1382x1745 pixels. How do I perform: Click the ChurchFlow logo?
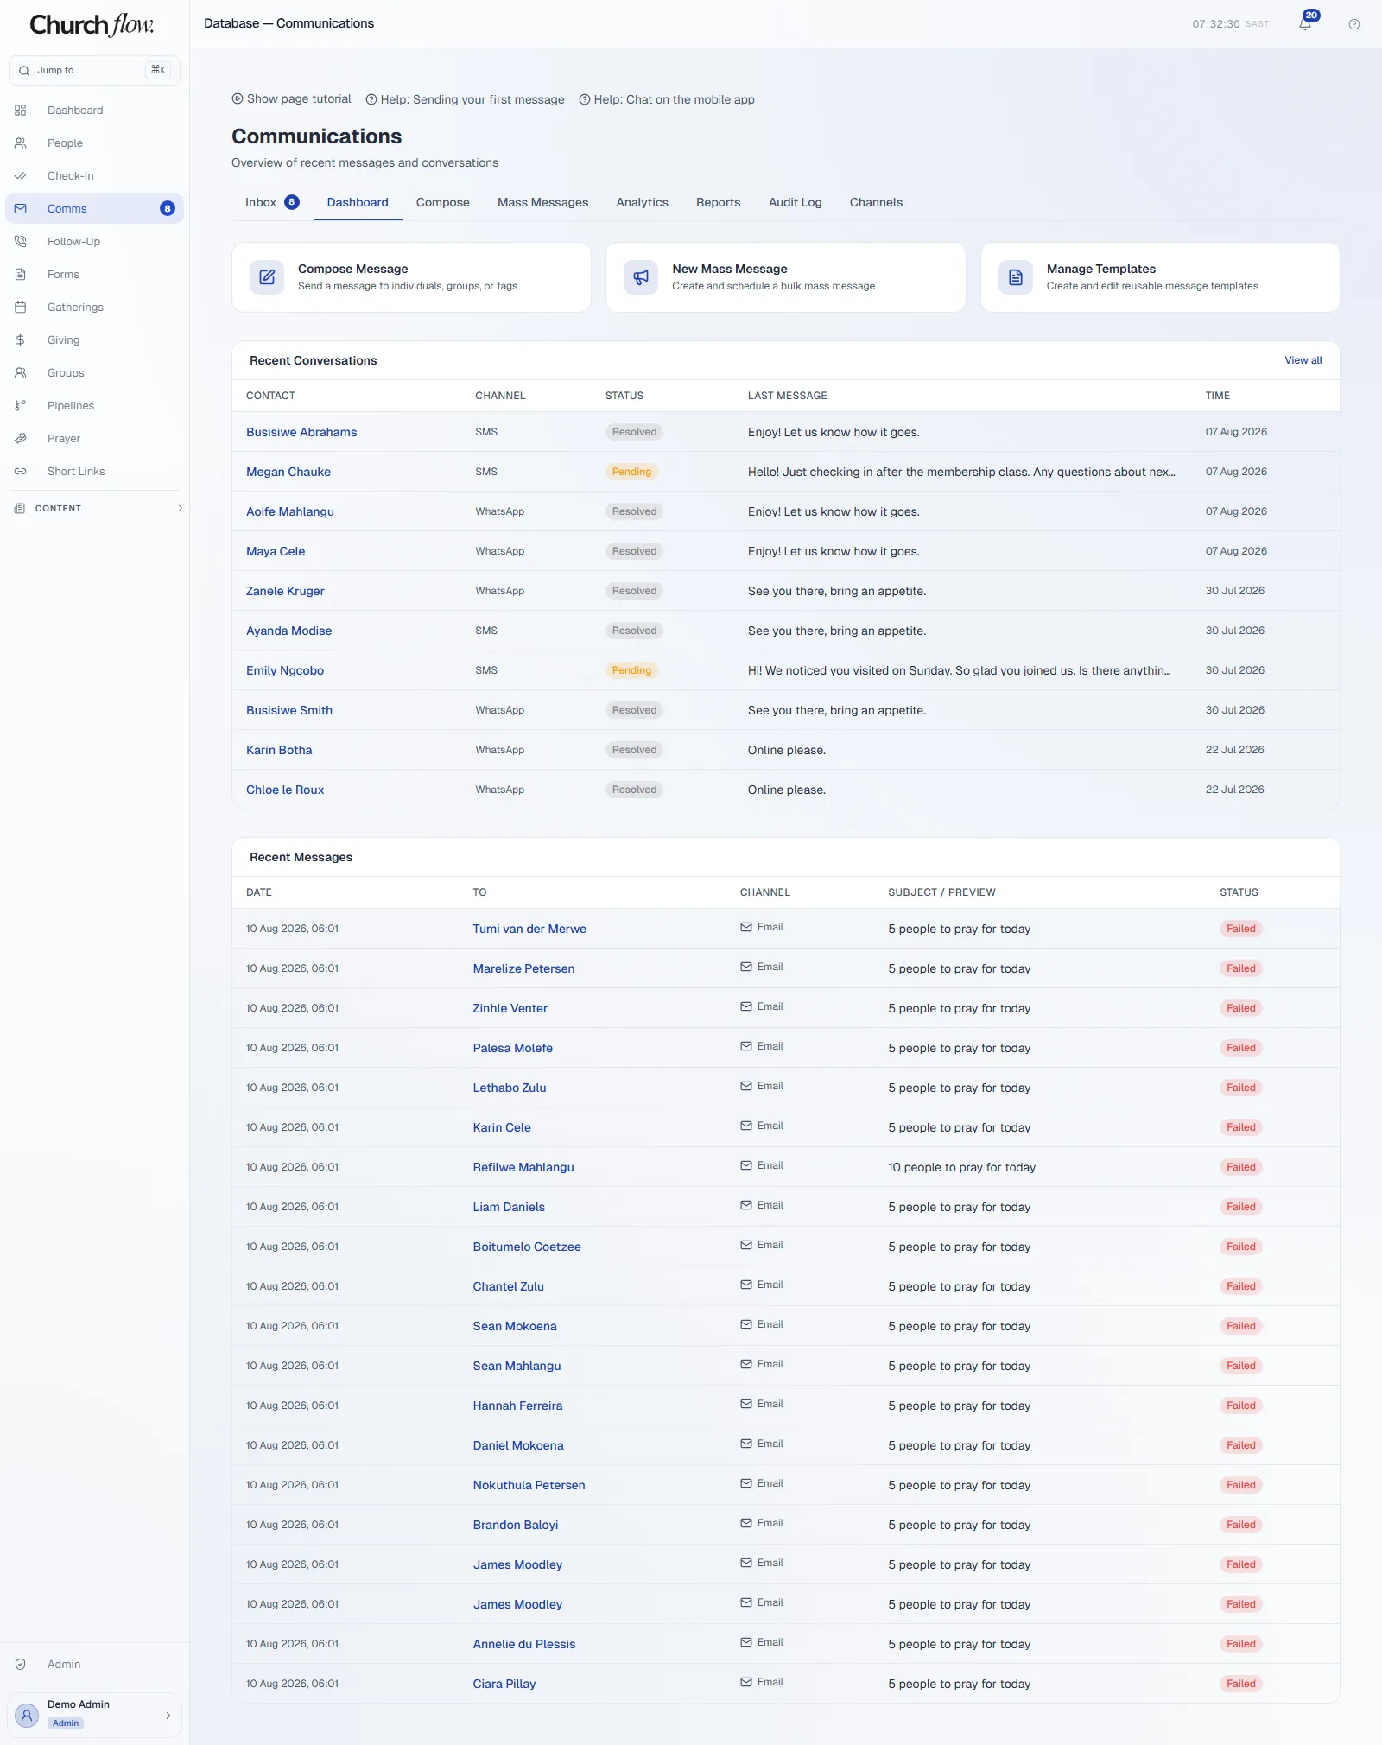click(92, 24)
